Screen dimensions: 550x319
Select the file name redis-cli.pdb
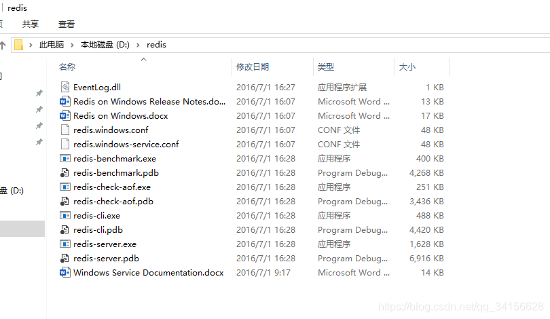pos(98,229)
